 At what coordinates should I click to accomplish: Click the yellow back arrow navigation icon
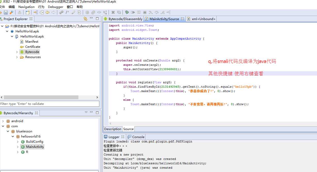coord(47,12)
